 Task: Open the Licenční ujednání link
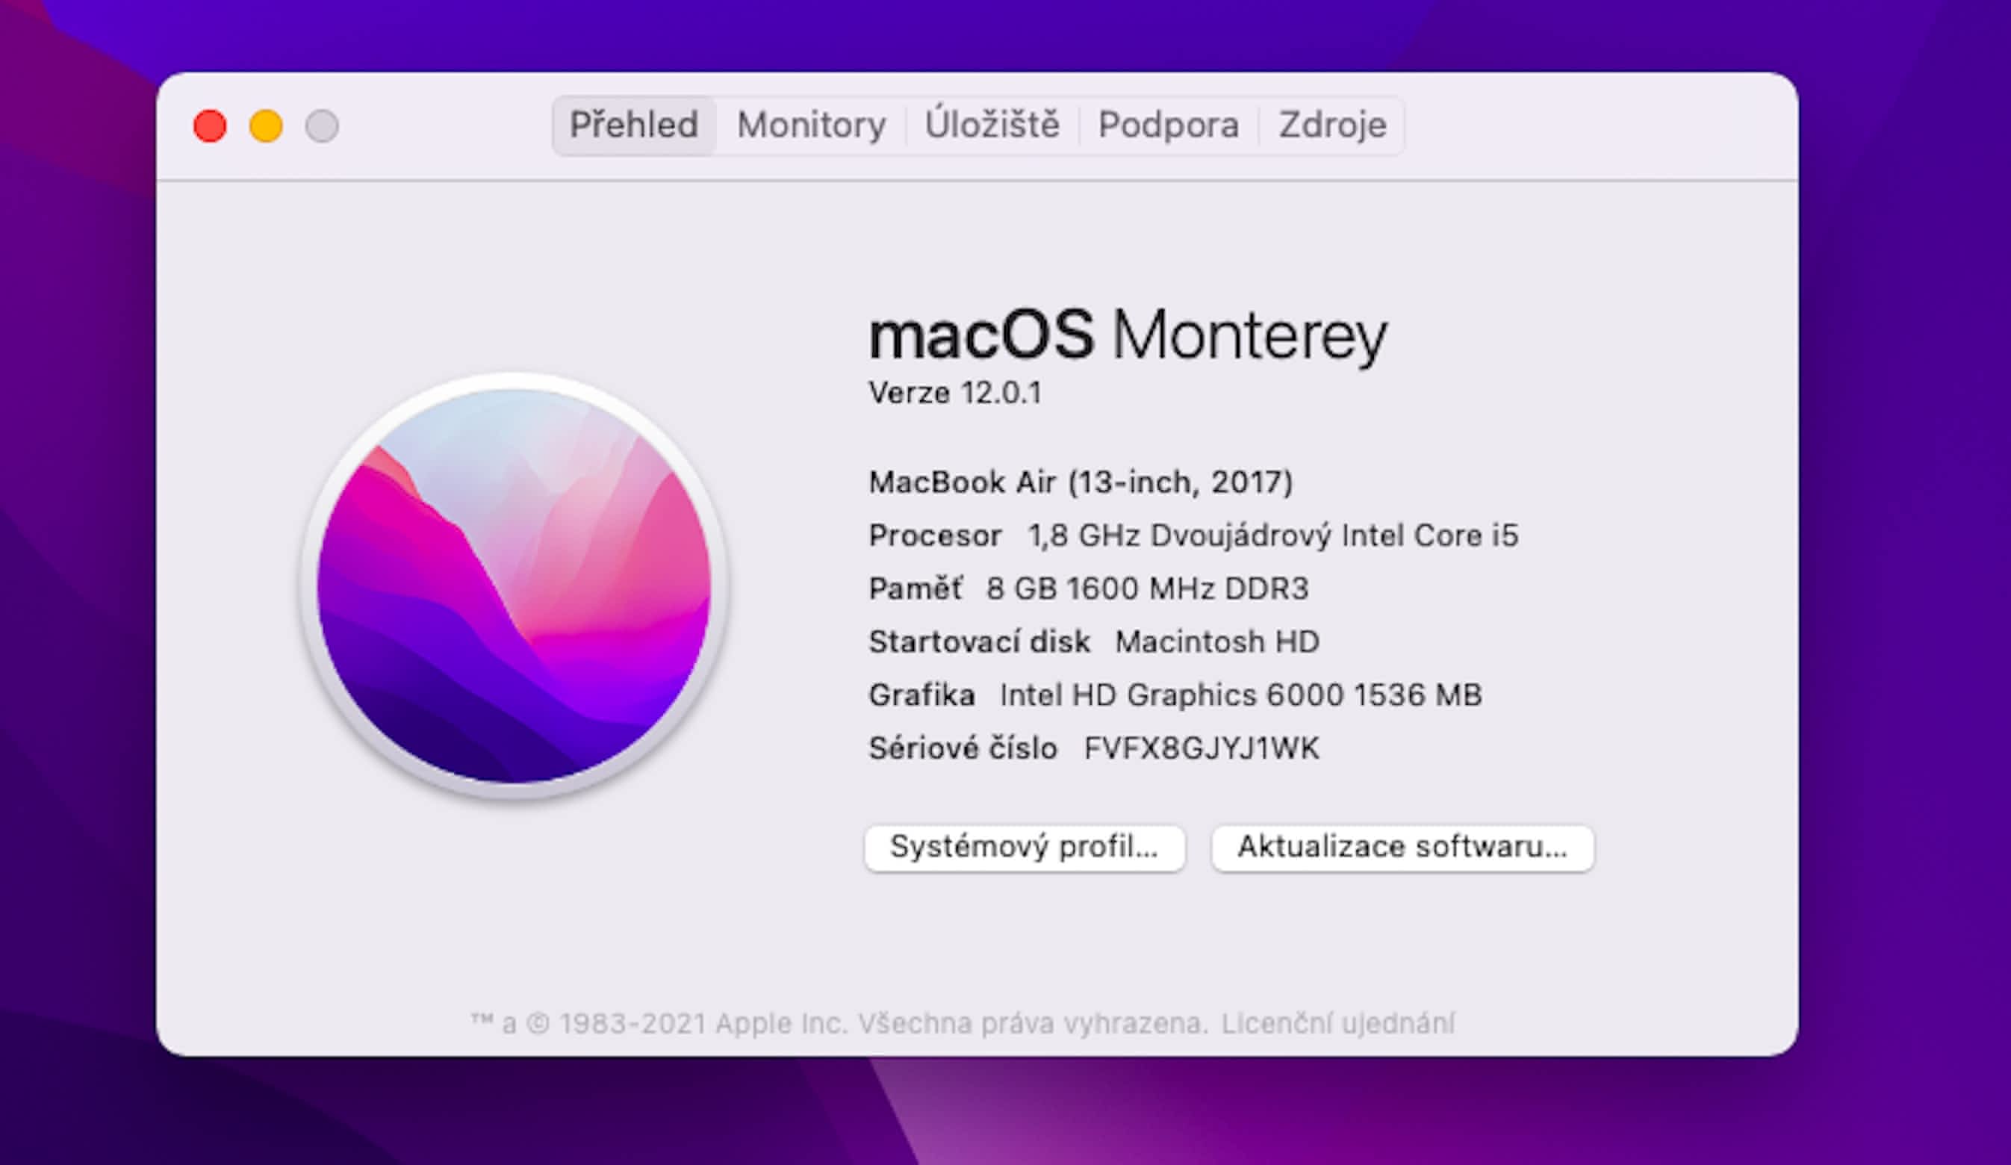1337,1023
